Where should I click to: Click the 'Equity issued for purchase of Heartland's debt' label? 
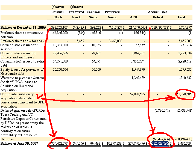(x=22, y=71)
